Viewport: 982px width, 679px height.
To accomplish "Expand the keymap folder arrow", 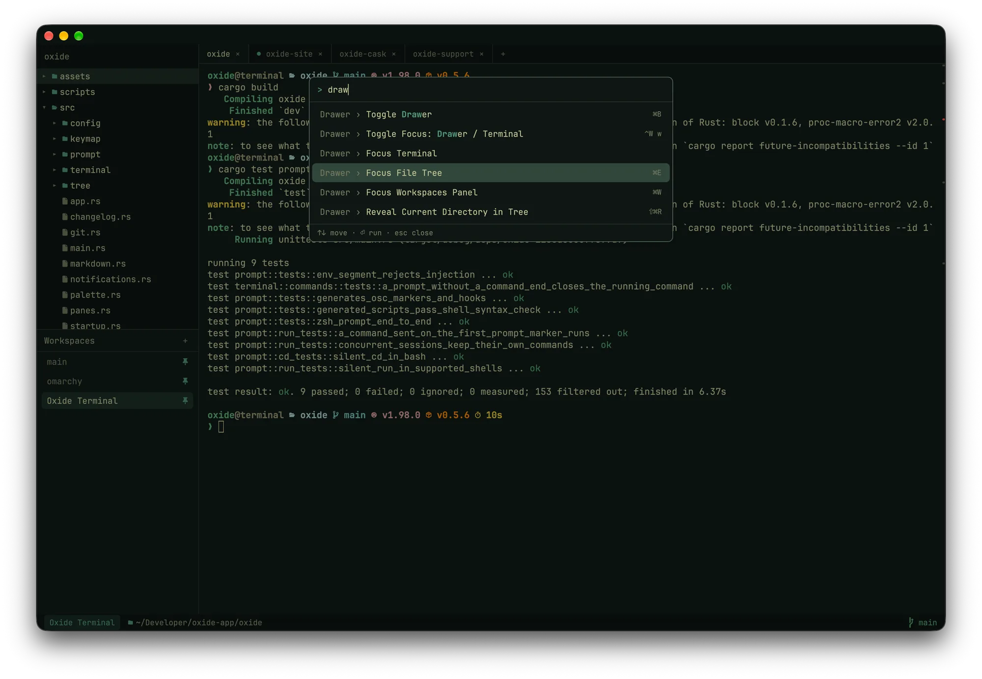I will tap(55, 139).
